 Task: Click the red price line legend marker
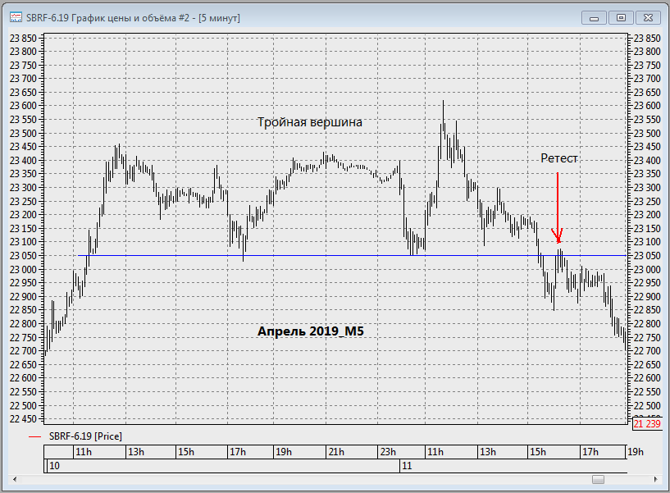point(34,436)
